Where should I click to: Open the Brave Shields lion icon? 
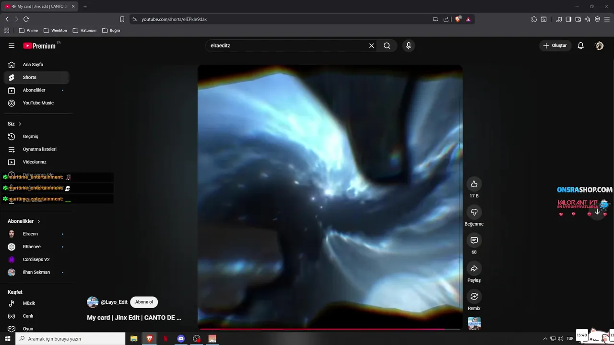[458, 19]
